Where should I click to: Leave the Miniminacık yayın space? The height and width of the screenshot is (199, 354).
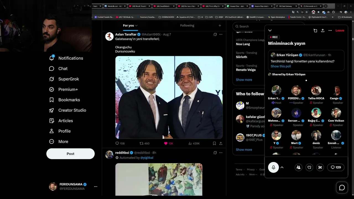tap(340, 30)
